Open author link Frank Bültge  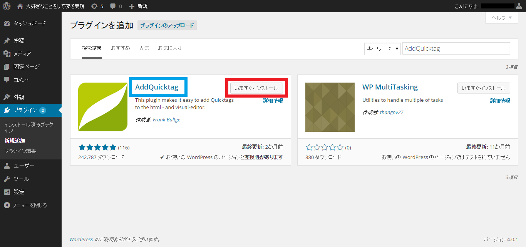pyautogui.click(x=167, y=119)
